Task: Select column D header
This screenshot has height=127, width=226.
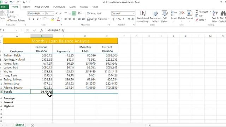Action: tap(85, 36)
